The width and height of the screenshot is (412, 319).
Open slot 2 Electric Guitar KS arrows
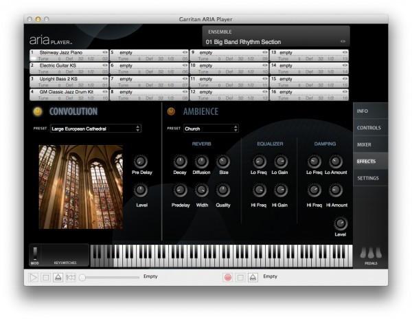[x=105, y=65]
